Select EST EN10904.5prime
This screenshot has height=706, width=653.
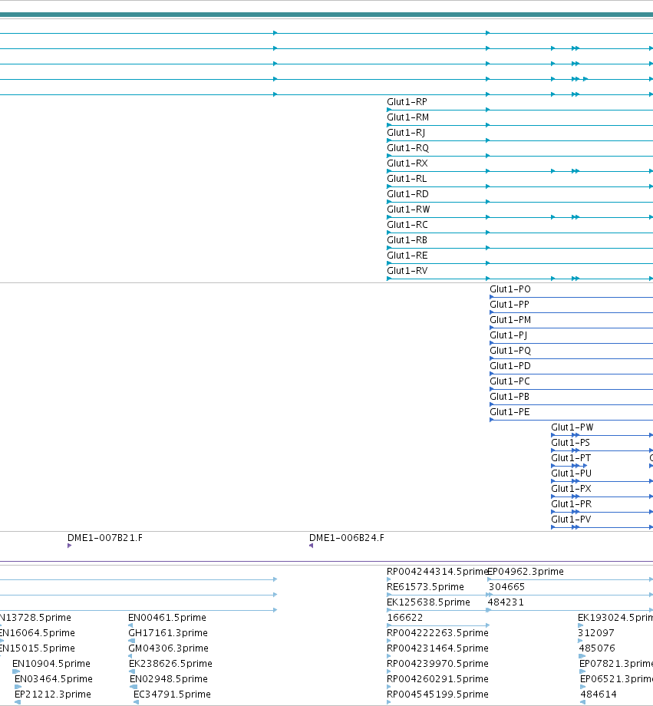(51, 663)
